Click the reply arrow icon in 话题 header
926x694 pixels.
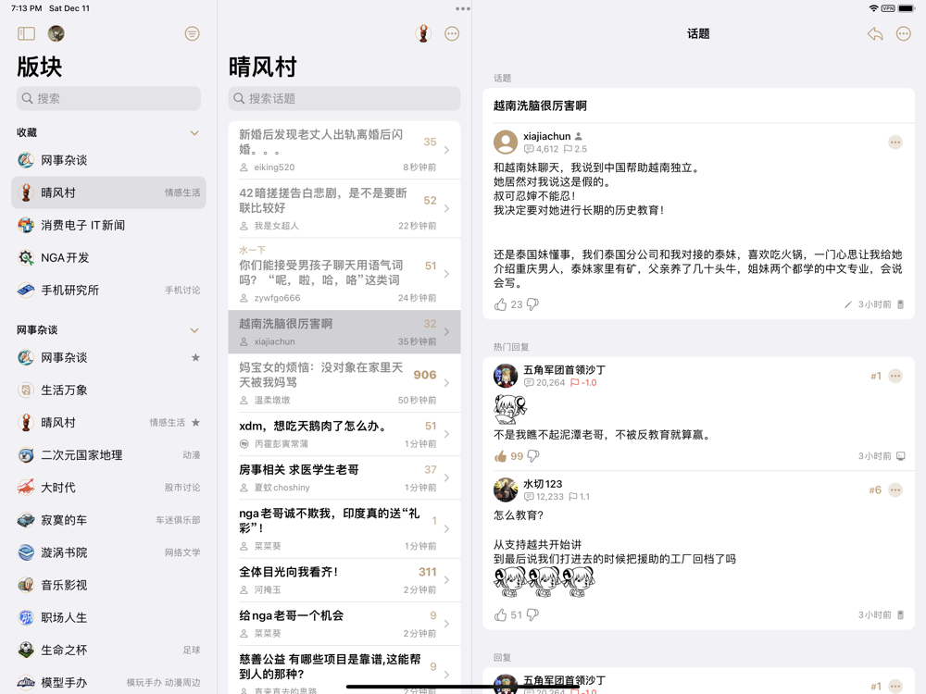point(875,33)
